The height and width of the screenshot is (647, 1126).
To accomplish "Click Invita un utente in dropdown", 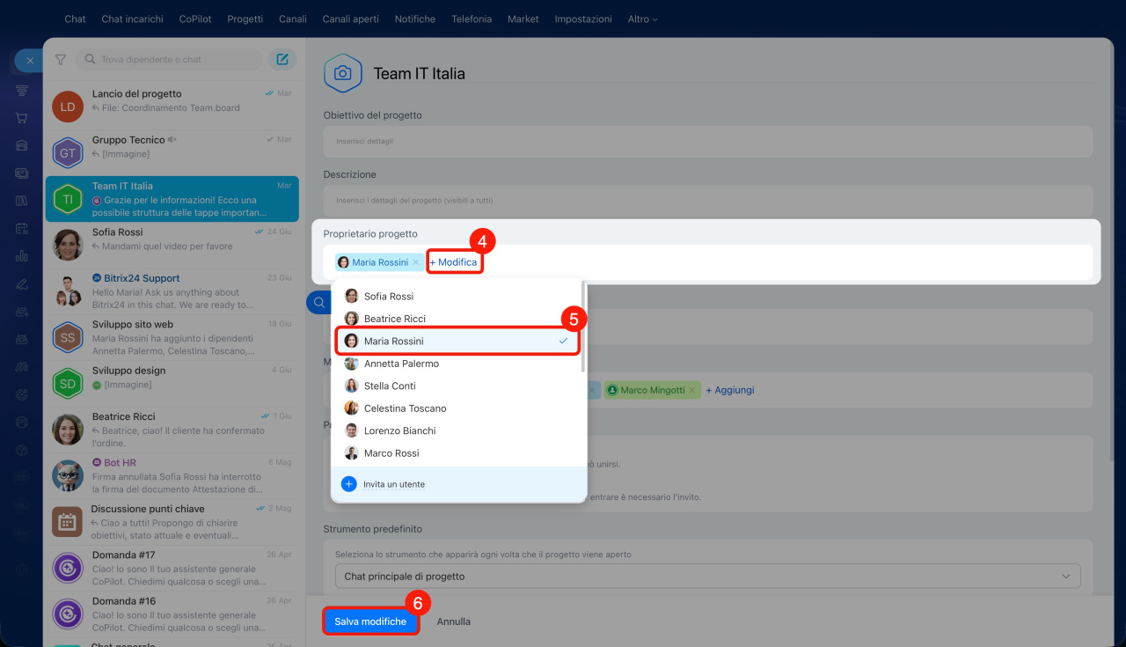I will pyautogui.click(x=394, y=484).
